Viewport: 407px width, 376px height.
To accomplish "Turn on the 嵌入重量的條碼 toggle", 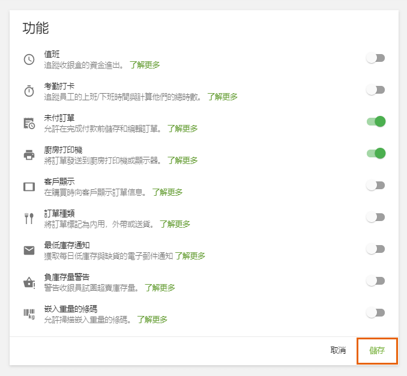I will pyautogui.click(x=376, y=313).
